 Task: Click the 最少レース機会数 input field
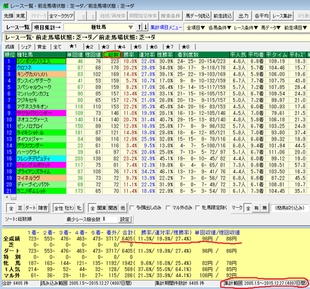(x=110, y=219)
